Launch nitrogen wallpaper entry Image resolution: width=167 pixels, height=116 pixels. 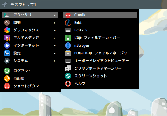tap(100, 45)
